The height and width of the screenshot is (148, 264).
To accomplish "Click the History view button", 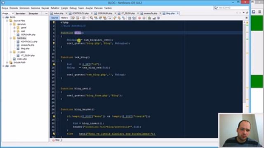I will pos(64,18).
